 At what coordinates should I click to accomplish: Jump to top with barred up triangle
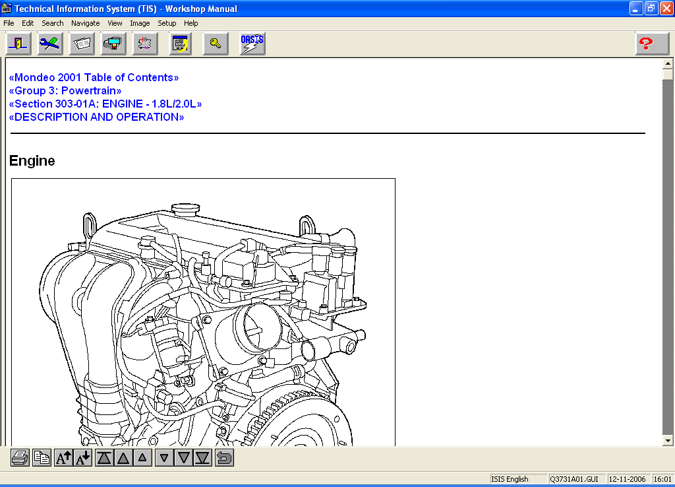click(103, 458)
